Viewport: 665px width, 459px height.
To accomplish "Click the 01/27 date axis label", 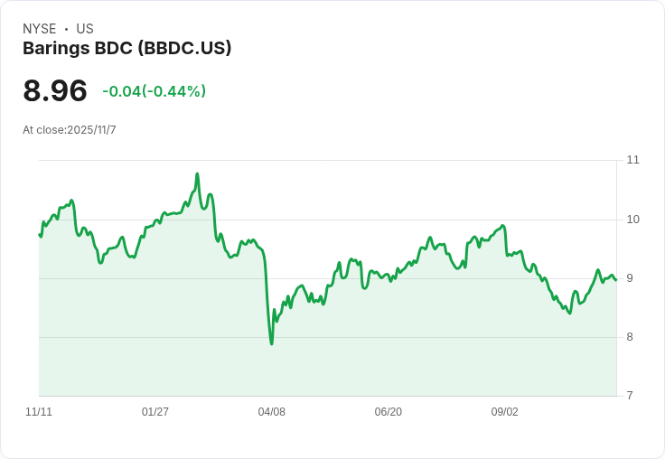I will tap(155, 412).
